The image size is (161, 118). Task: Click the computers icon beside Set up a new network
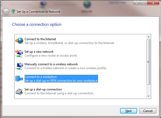point(19,54)
